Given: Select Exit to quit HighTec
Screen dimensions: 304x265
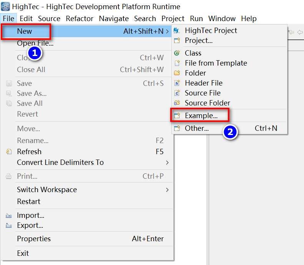Looking at the screenshot, I should tap(87, 253).
